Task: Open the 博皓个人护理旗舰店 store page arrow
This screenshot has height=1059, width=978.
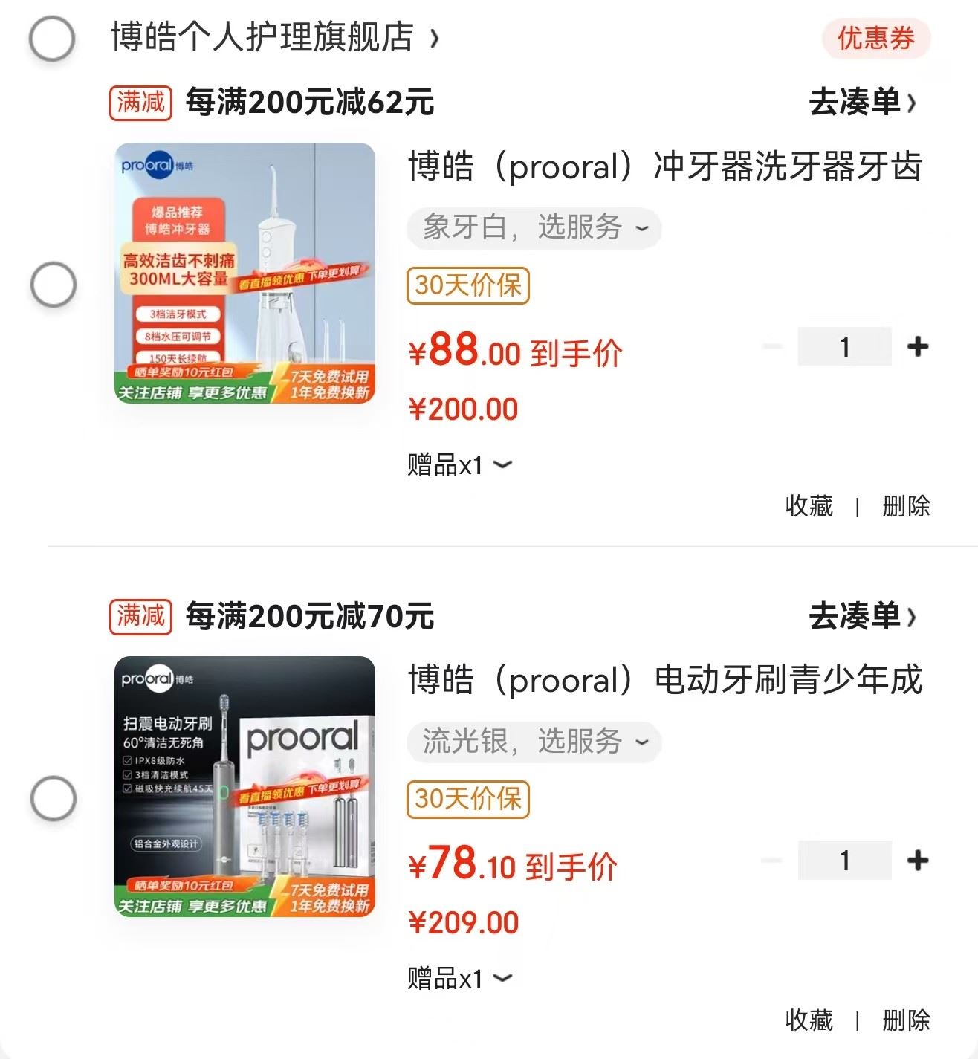Action: (435, 39)
